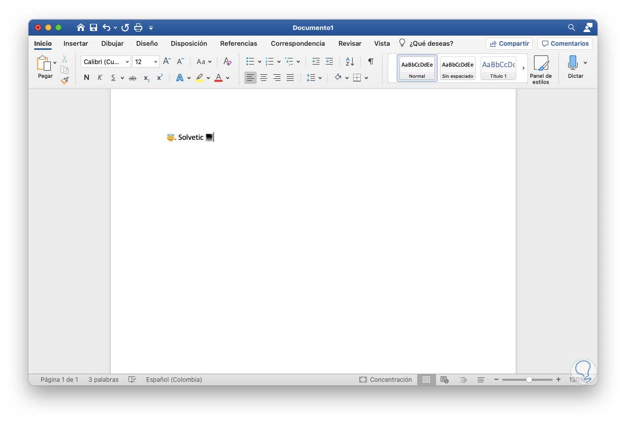
Task: Save the document with the disk icon
Action: [x=93, y=27]
